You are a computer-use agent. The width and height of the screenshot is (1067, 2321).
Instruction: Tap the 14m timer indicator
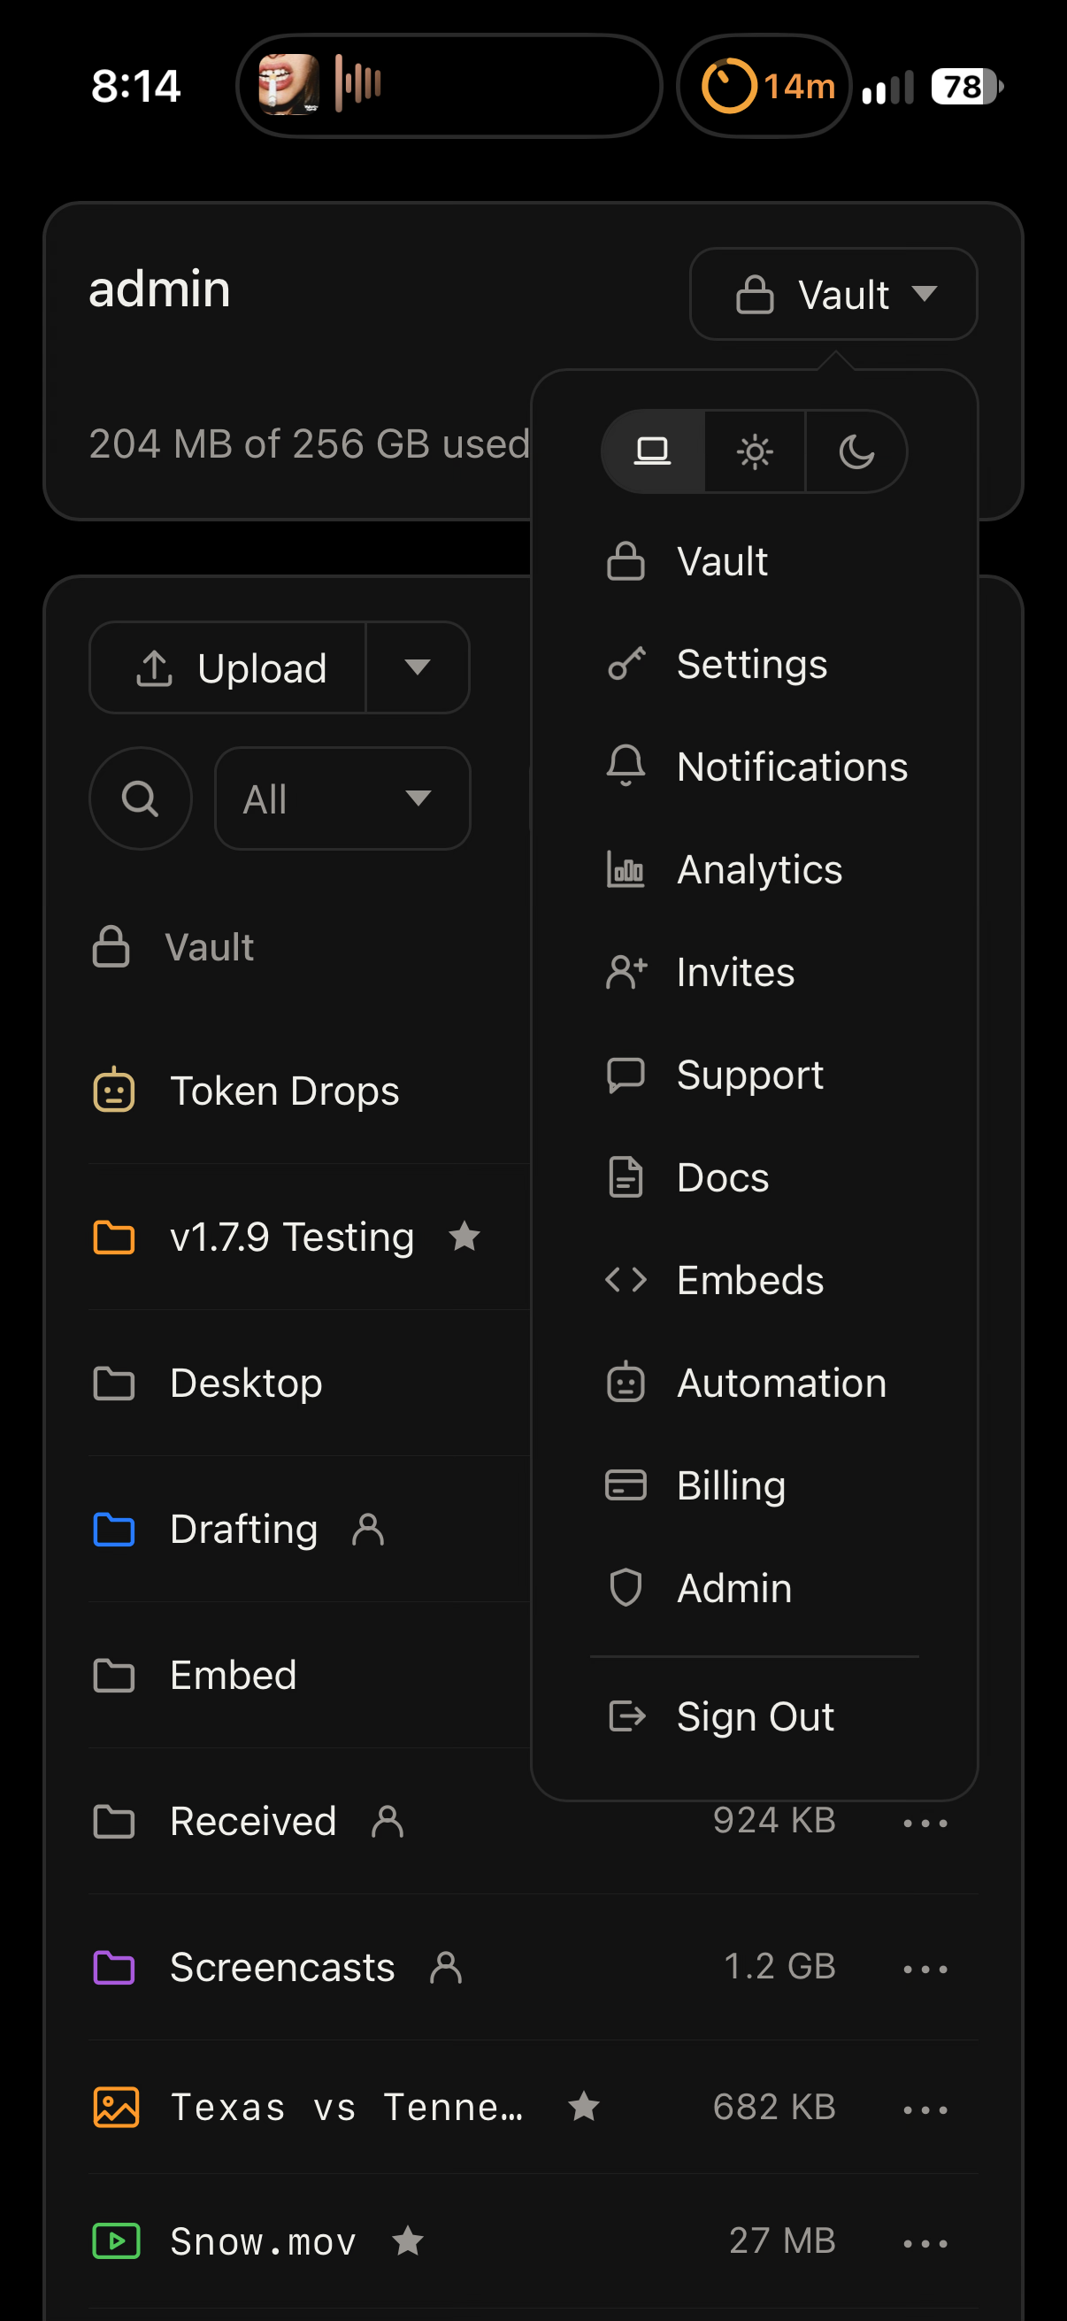pyautogui.click(x=764, y=86)
